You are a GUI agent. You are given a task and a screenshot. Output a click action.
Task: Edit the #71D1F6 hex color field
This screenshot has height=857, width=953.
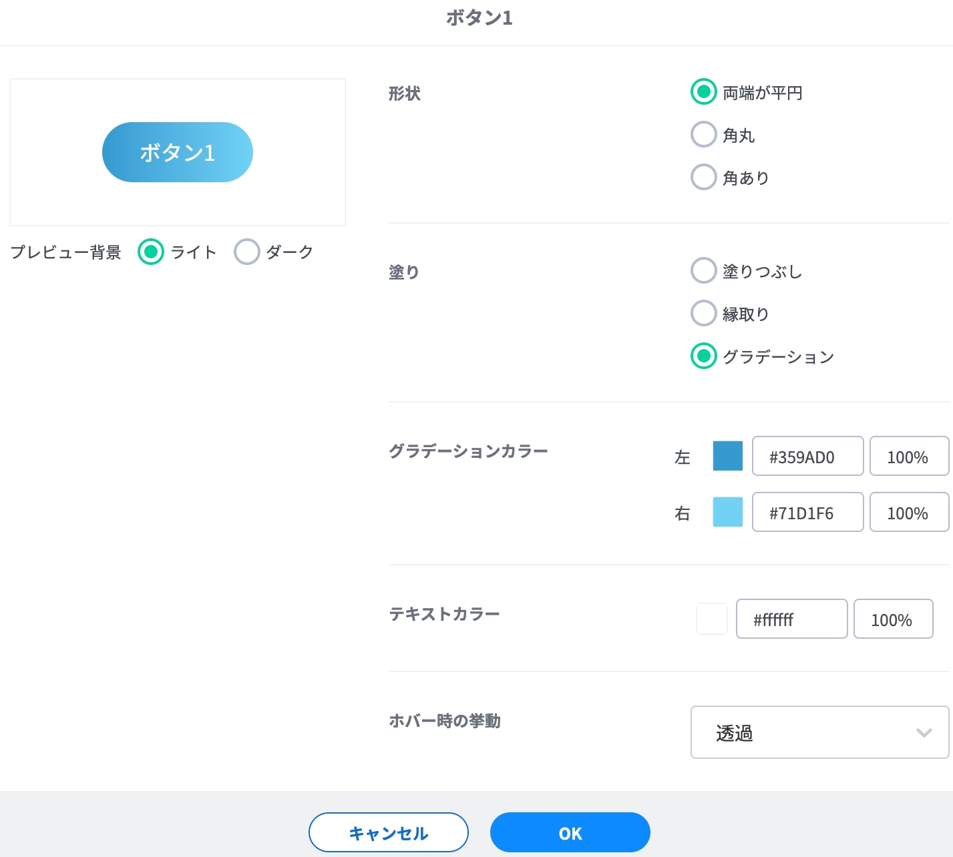[808, 512]
